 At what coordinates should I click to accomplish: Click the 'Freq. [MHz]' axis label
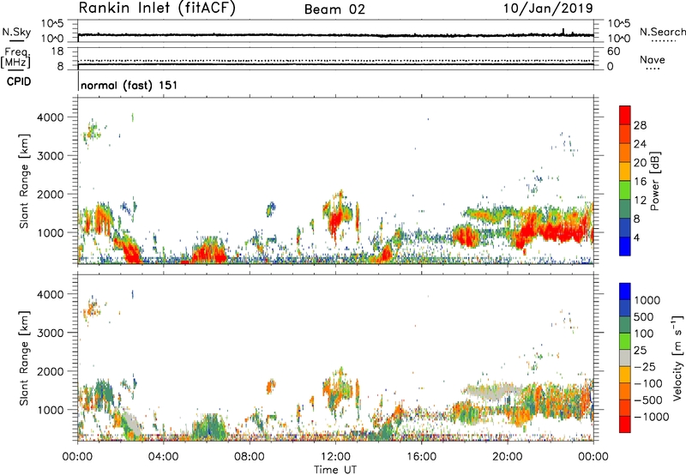coord(15,58)
